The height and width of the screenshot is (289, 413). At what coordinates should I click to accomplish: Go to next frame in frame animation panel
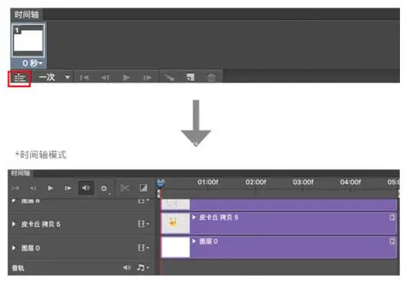click(x=147, y=77)
